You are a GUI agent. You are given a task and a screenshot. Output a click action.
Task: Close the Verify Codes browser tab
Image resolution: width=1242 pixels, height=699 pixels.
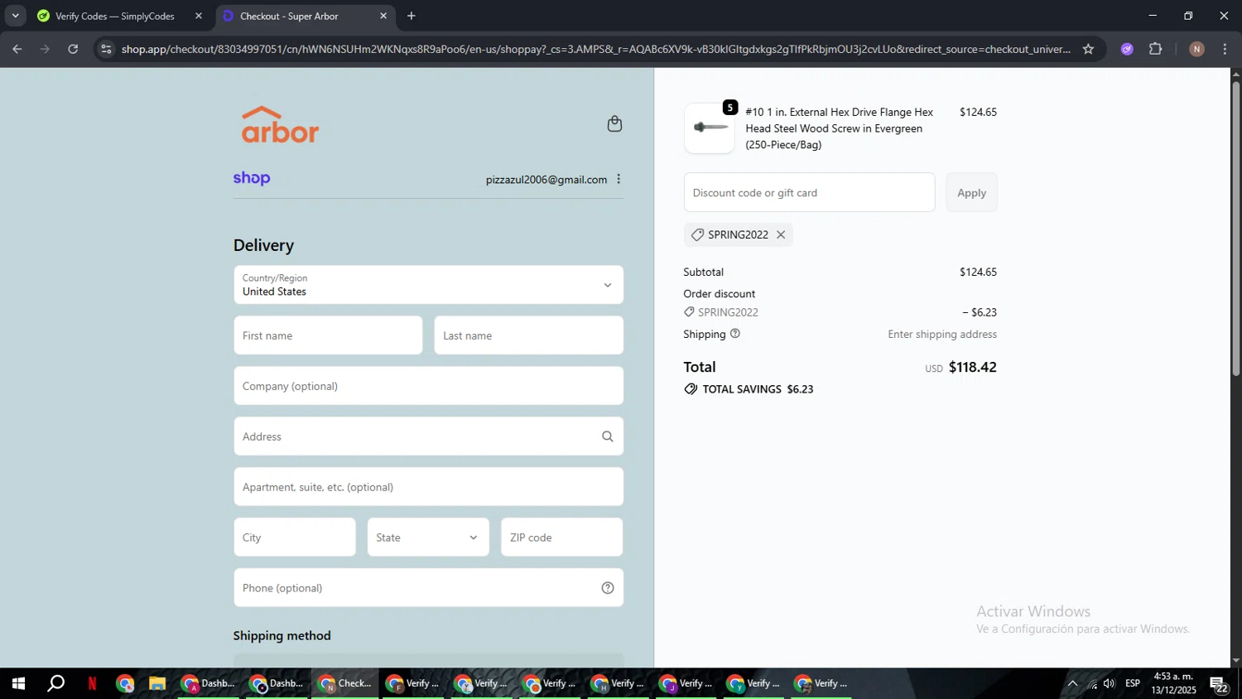click(x=199, y=16)
